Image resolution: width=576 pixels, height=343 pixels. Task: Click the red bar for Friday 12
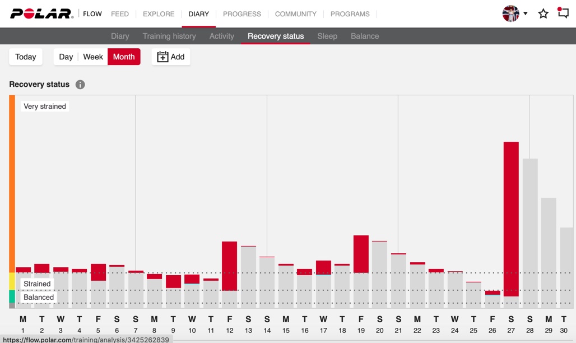coord(230,266)
